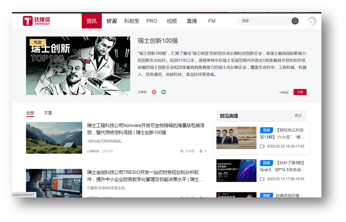
Task: Open 财经风云对话 第13期 live title
Action: point(282,134)
